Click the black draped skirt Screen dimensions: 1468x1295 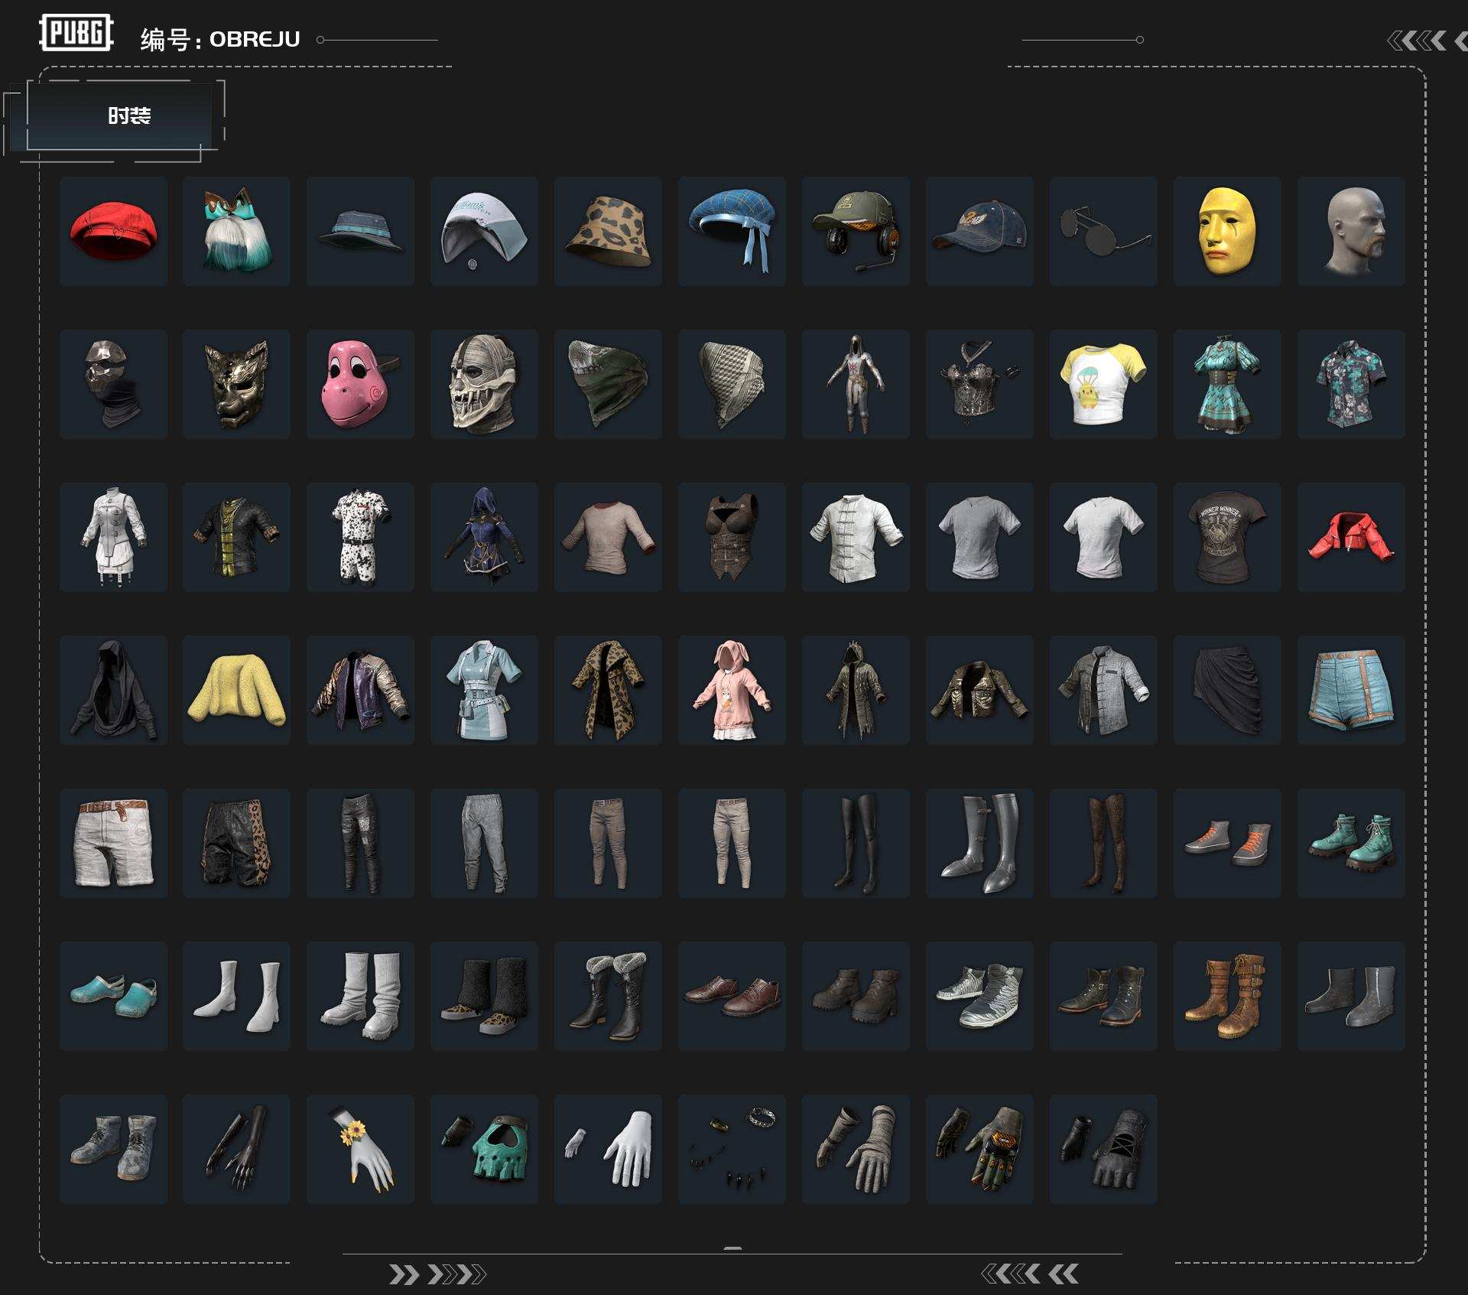[1227, 690]
